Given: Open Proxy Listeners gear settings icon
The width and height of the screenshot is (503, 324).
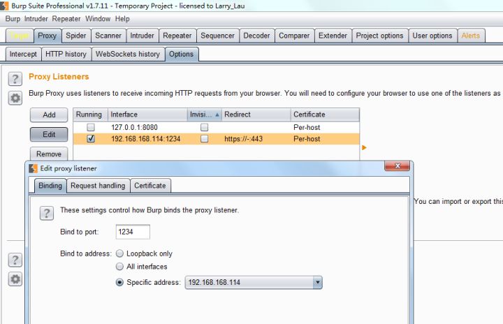Looking at the screenshot, I should [15, 98].
